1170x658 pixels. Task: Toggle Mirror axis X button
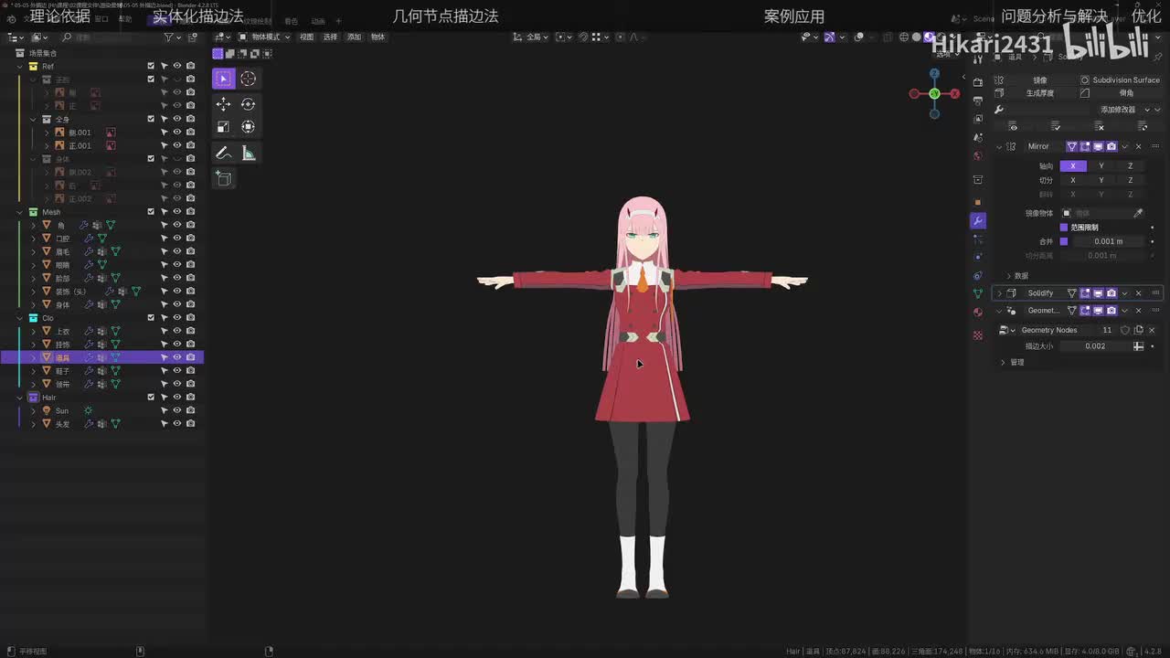tap(1073, 166)
